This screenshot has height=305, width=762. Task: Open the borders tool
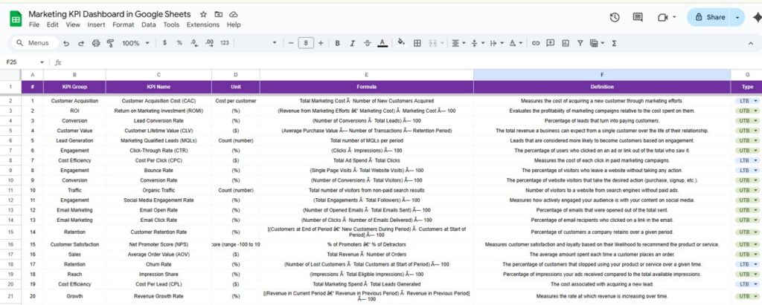click(x=417, y=43)
